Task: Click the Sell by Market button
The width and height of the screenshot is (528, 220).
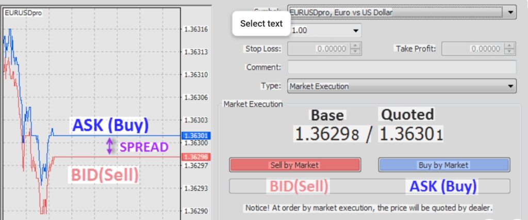Action: click(295, 165)
